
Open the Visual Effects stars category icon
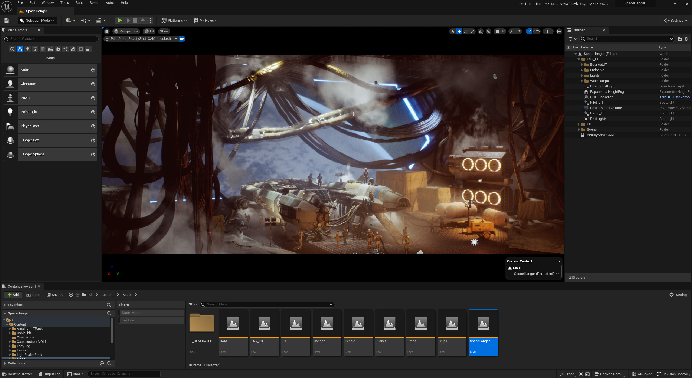(65, 49)
